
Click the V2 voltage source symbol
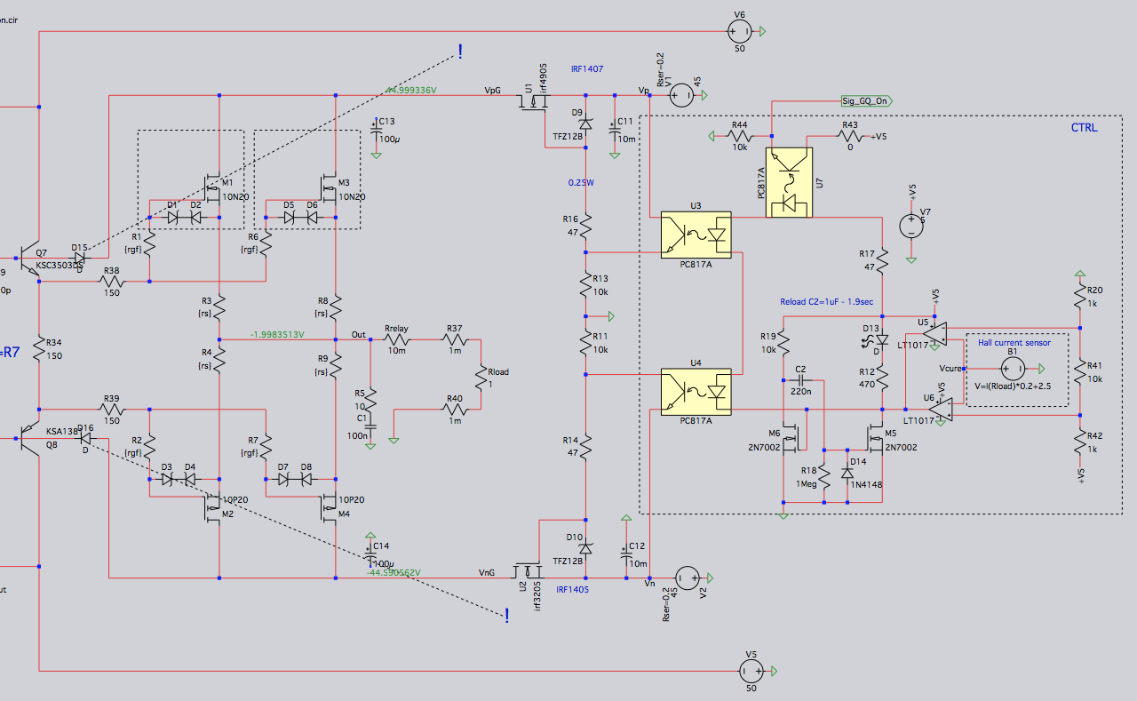[x=686, y=577]
